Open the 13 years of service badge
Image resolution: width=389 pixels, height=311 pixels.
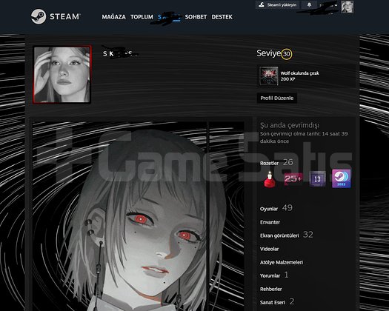pos(317,178)
